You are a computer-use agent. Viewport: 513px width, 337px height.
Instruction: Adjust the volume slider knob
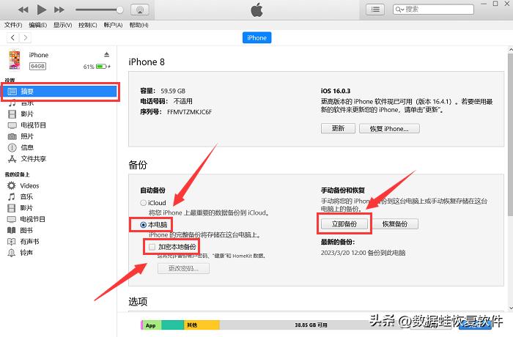(x=119, y=10)
